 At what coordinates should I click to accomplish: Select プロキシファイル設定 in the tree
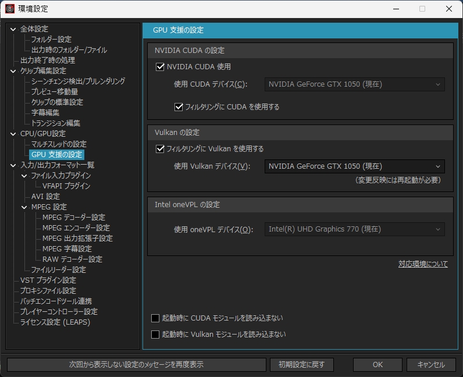[48, 291]
